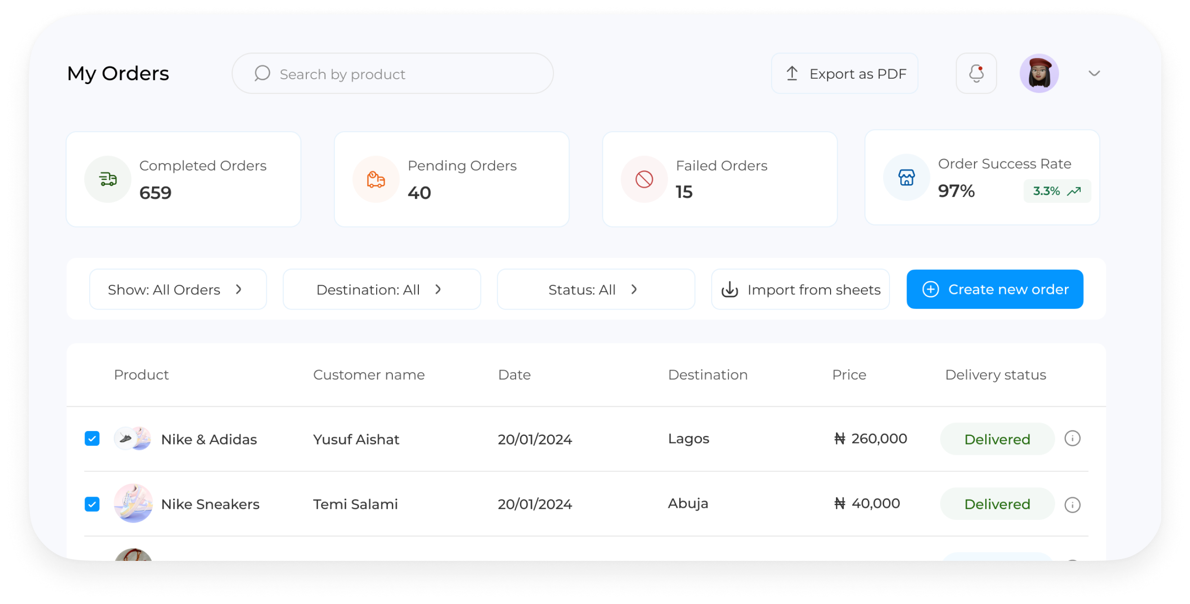The height and width of the screenshot is (604, 1190).
Task: Open info for the Nike & Adidas order
Action: click(1072, 438)
